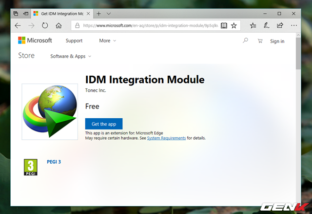Open a new tab with plus button
The width and height of the screenshot is (312, 214).
pyautogui.click(x=98, y=14)
